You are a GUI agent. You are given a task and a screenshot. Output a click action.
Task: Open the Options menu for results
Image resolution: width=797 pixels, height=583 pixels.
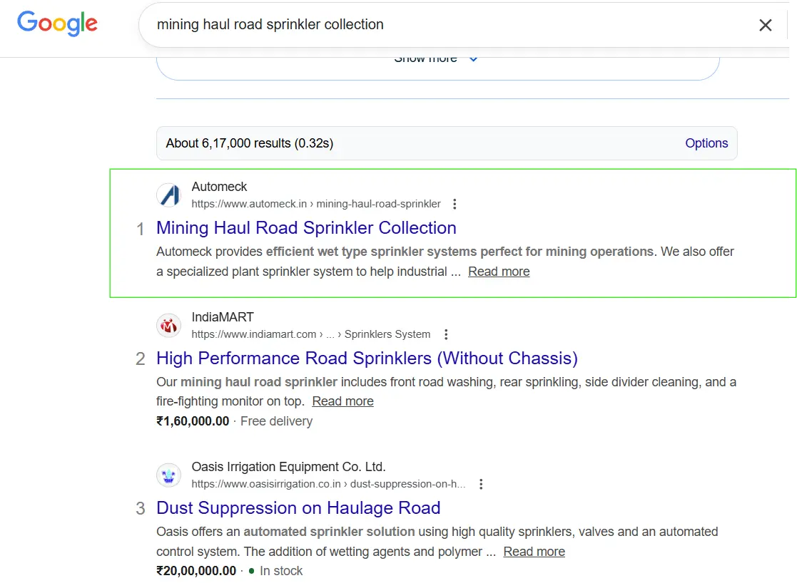click(706, 143)
